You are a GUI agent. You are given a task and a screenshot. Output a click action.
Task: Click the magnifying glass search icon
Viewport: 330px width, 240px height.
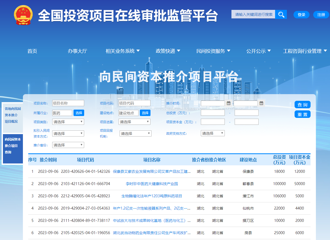click(x=281, y=14)
